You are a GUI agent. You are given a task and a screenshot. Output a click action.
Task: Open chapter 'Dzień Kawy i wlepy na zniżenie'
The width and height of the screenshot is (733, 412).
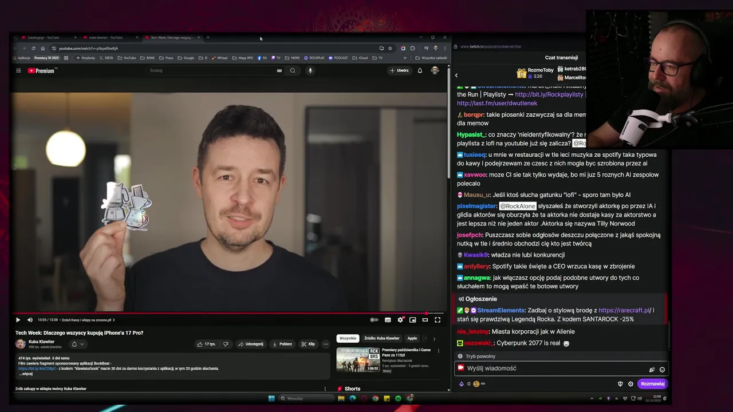(88, 320)
